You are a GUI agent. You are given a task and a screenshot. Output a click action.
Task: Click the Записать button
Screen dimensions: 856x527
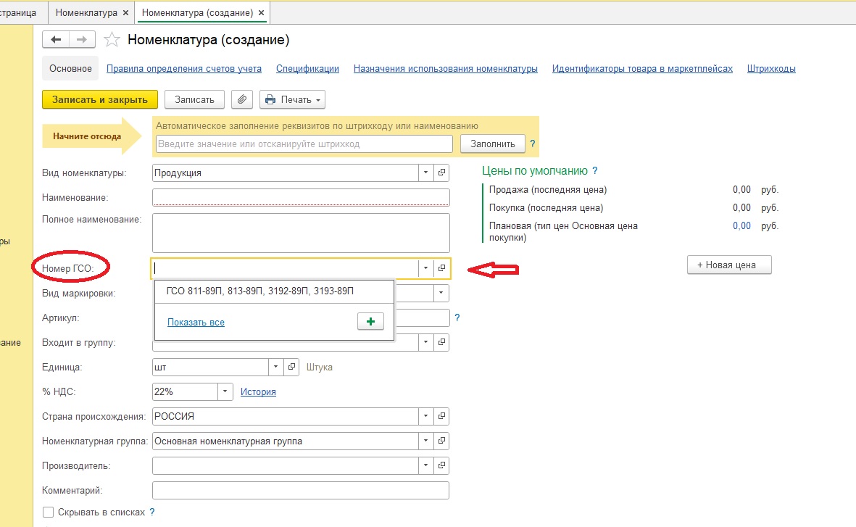194,99
